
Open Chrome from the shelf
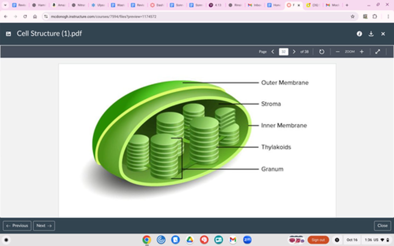coord(147,240)
